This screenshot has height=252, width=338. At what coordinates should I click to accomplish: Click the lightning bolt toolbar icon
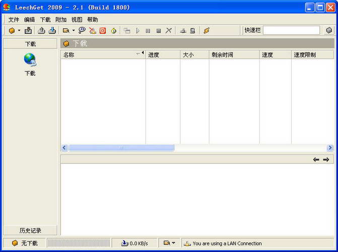207,31
